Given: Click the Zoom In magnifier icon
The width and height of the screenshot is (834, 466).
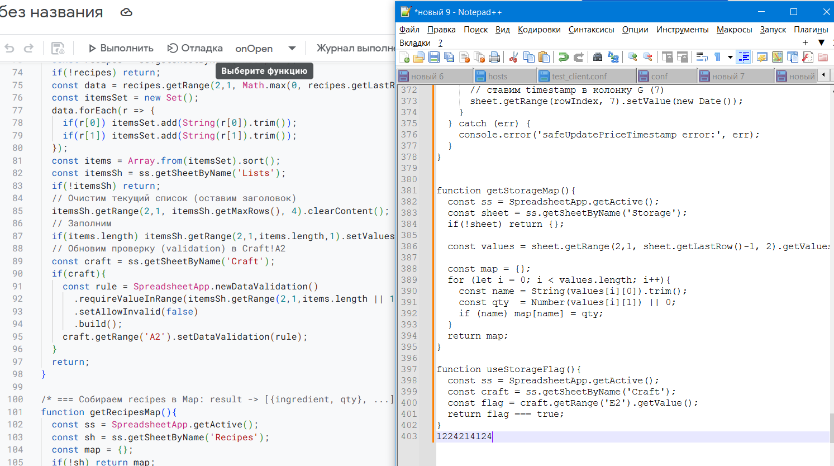Looking at the screenshot, I should coord(632,57).
